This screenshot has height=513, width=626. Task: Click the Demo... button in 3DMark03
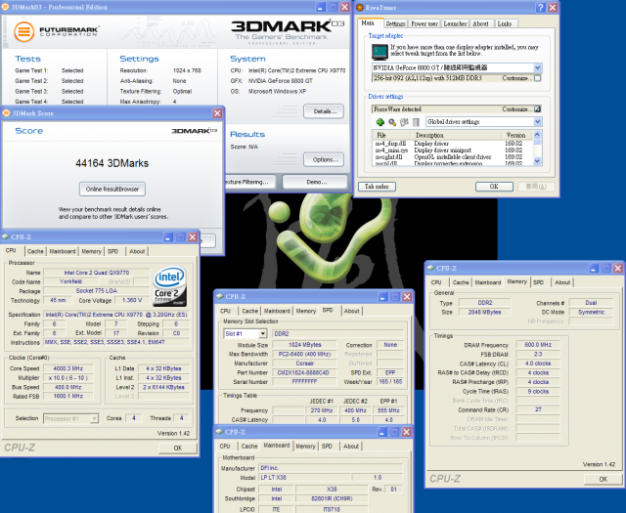pyautogui.click(x=315, y=182)
